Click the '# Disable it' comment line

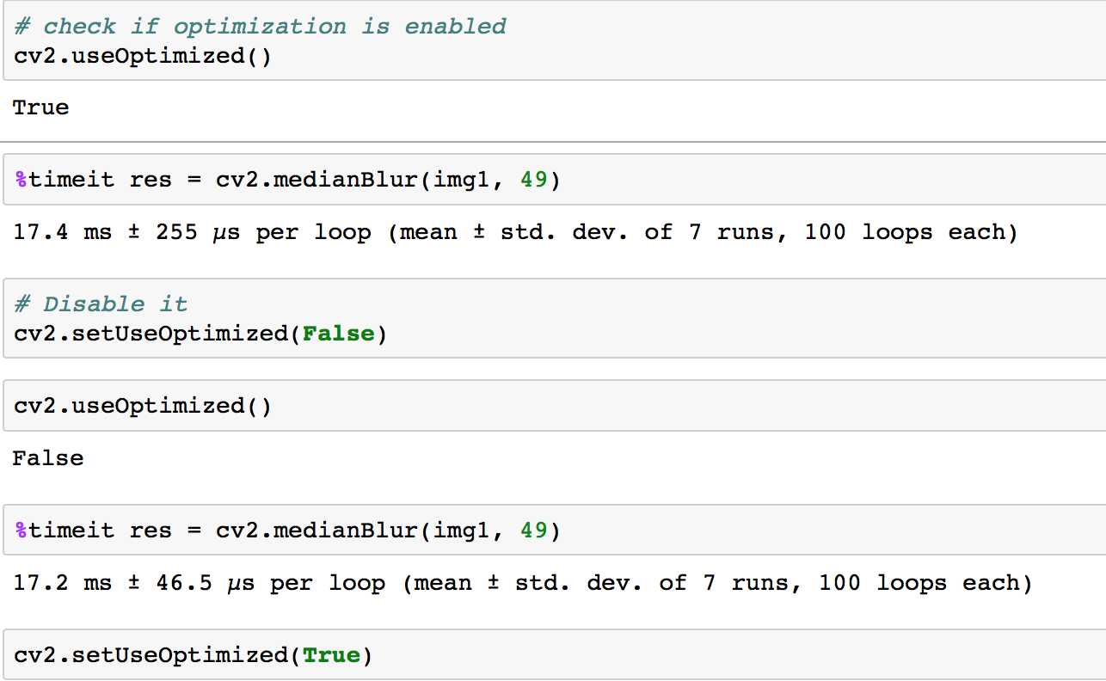tap(101, 304)
